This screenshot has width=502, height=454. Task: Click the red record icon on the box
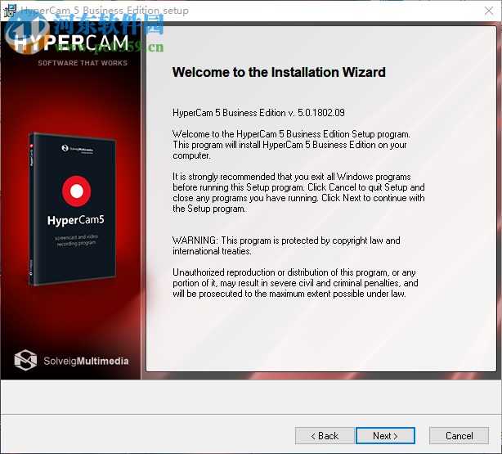pyautogui.click(x=77, y=191)
